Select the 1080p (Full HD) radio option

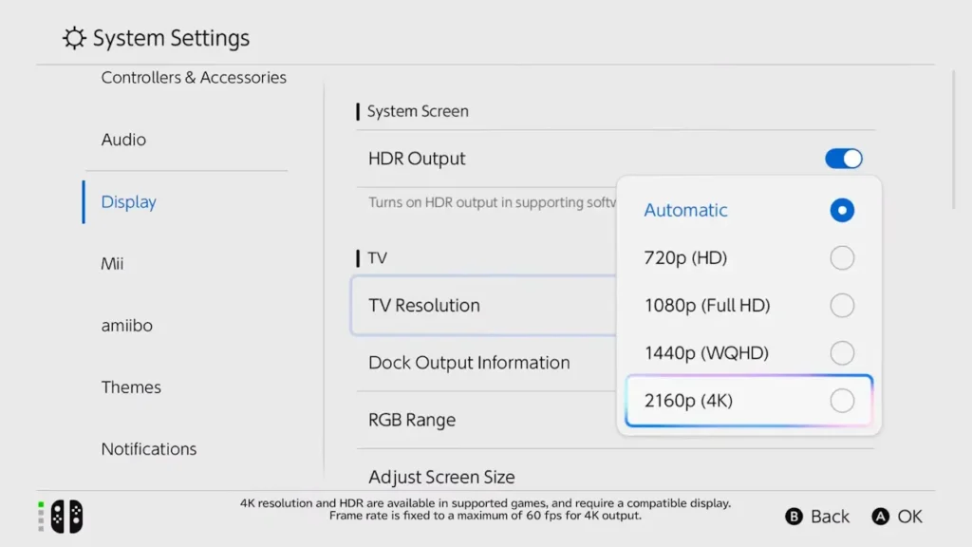(841, 306)
